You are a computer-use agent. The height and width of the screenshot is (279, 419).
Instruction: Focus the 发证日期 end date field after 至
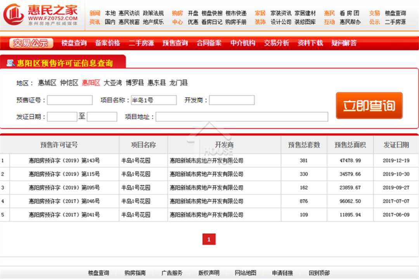(x=102, y=117)
